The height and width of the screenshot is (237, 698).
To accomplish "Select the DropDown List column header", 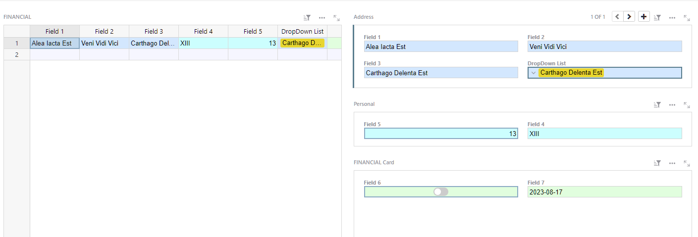I will point(302,31).
